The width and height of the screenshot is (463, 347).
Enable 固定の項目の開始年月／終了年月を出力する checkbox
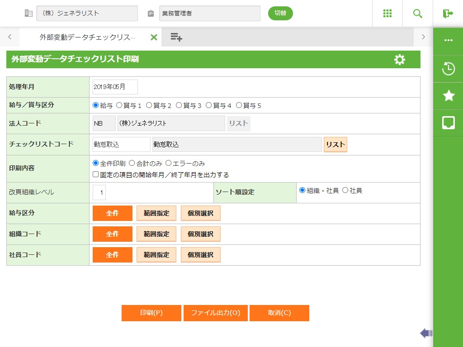point(96,174)
